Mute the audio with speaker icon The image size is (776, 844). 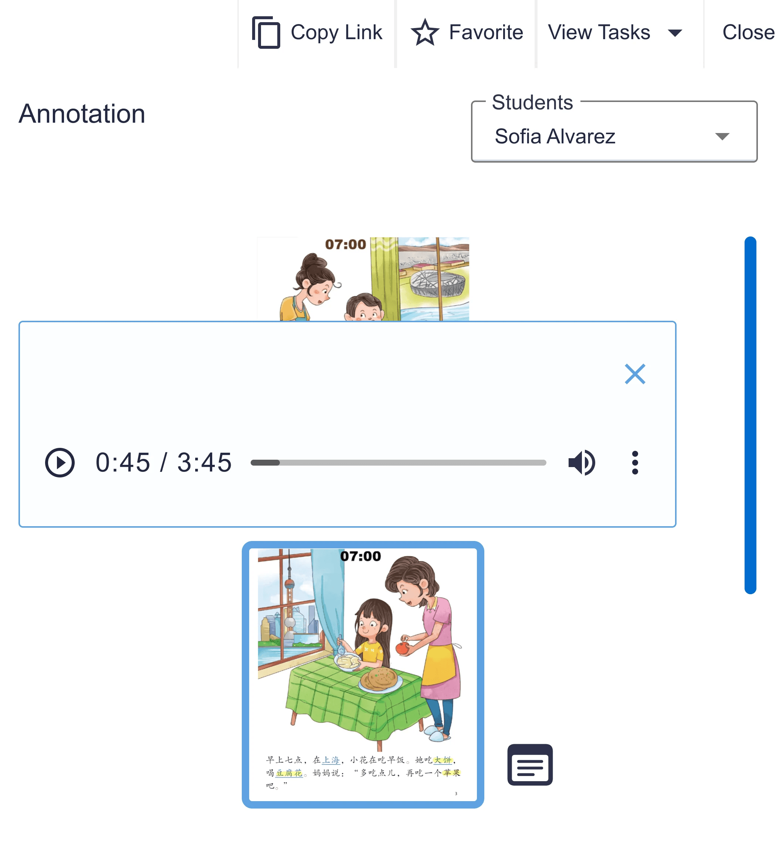(x=582, y=463)
